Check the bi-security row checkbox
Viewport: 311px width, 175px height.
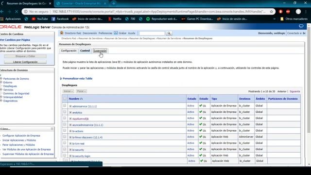[65, 149]
